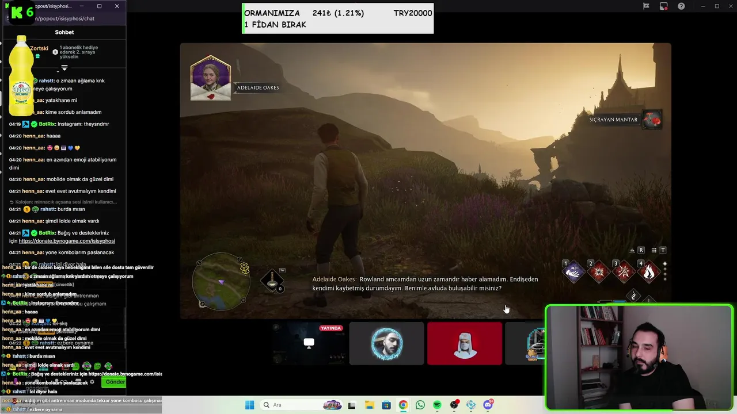Screen dimensions: 737x414
Task: Click the Kolojen reply reference line
Action: coord(63,202)
